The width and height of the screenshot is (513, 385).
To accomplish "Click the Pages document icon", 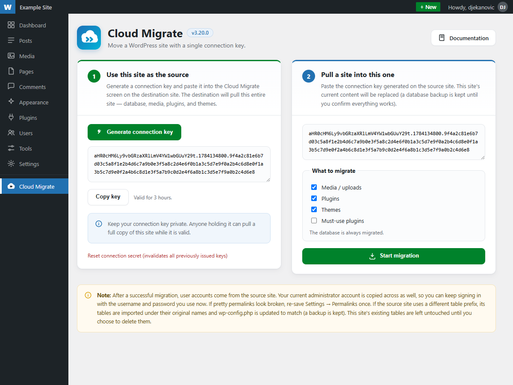I will click(11, 71).
